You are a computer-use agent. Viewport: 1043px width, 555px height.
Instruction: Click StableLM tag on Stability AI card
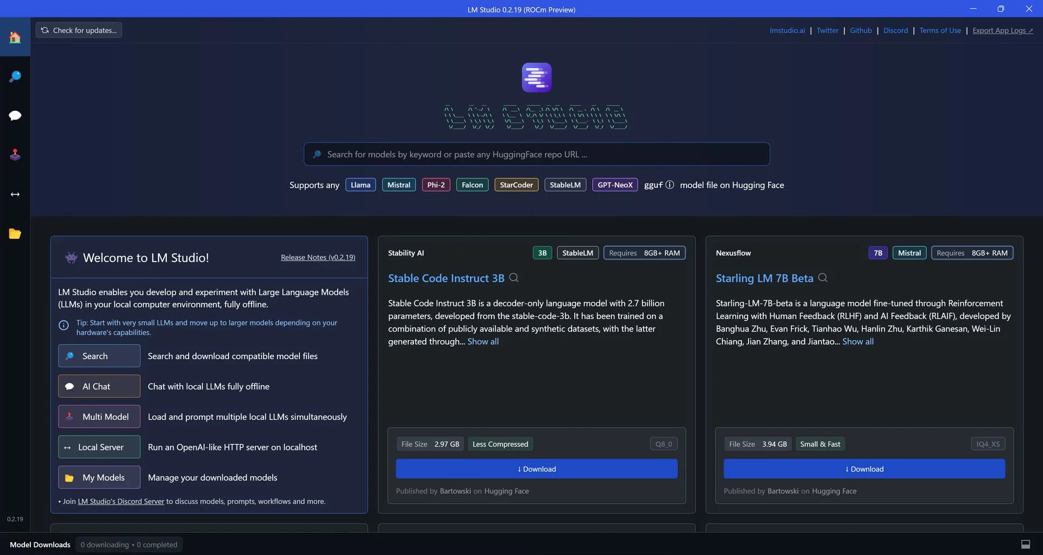(577, 253)
